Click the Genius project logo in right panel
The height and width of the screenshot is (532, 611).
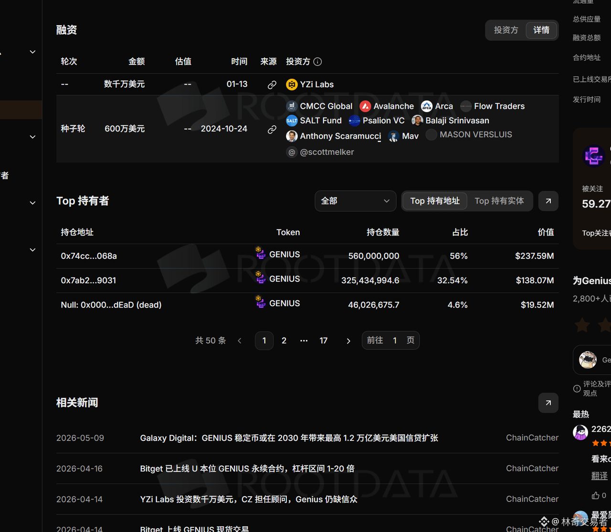click(594, 156)
